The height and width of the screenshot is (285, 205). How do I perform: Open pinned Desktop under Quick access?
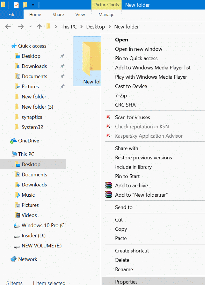pos(31,56)
